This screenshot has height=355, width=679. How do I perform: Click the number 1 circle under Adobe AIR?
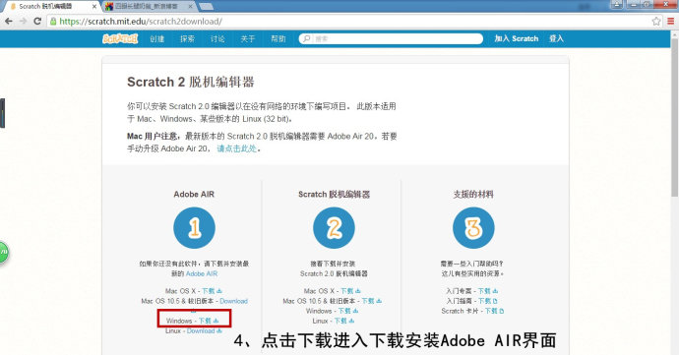click(x=194, y=228)
